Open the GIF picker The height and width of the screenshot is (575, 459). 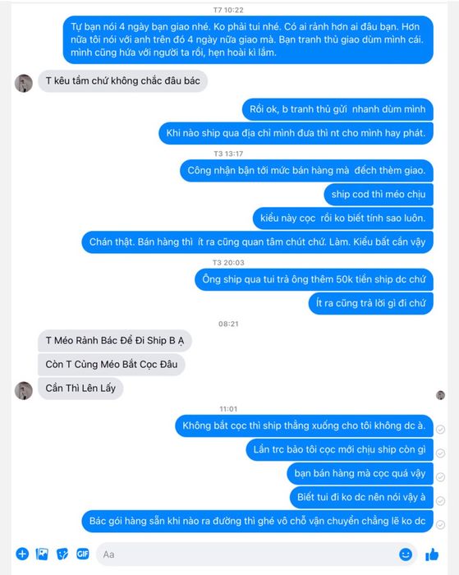[x=82, y=554]
